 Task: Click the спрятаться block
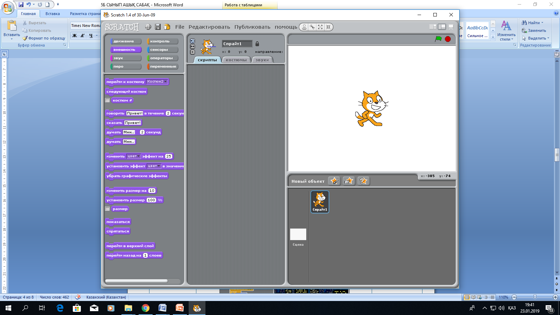pos(118,231)
